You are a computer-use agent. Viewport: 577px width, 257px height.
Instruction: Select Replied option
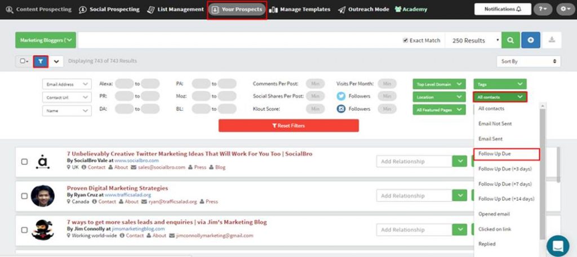coord(487,244)
